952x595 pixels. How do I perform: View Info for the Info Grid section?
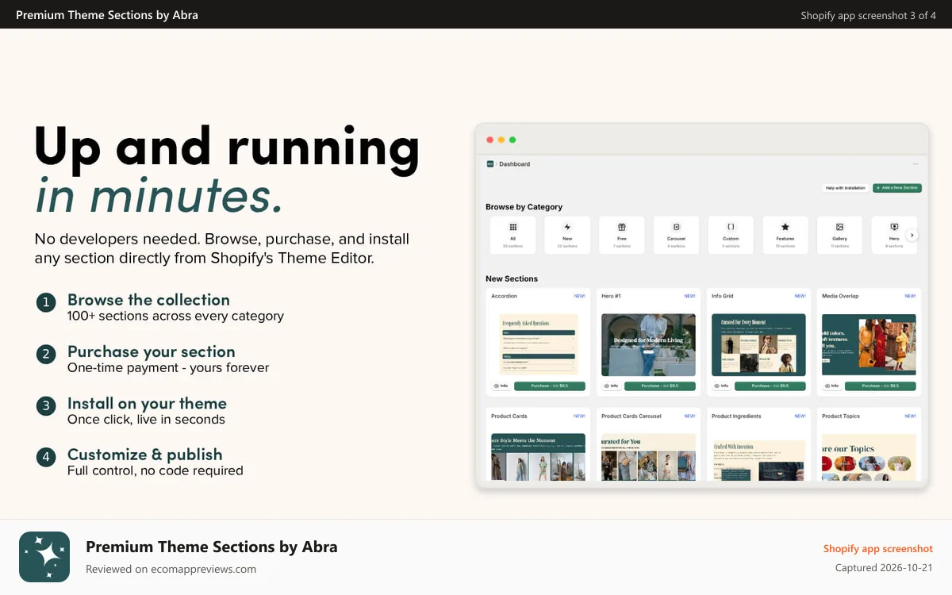[721, 386]
